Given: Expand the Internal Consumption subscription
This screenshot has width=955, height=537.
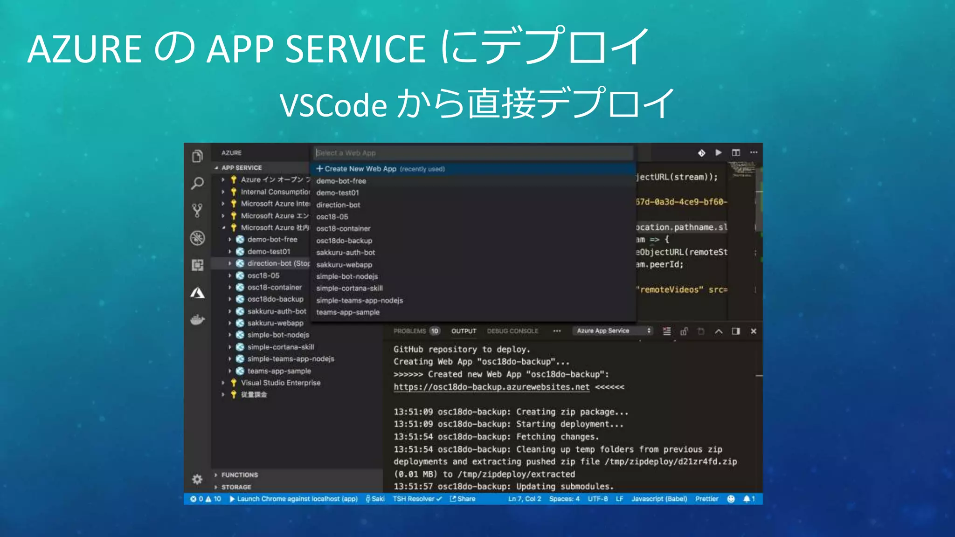Looking at the screenshot, I should pos(223,192).
